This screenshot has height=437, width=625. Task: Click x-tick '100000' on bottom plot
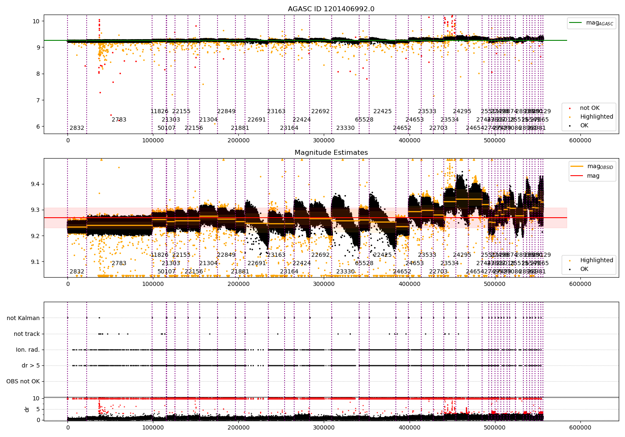click(153, 427)
